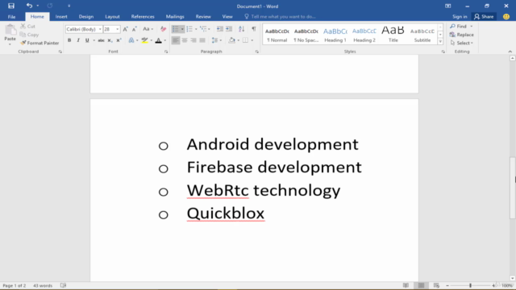Click the Shading paint bucket icon
Screen dimensions: 516x290
(232, 40)
